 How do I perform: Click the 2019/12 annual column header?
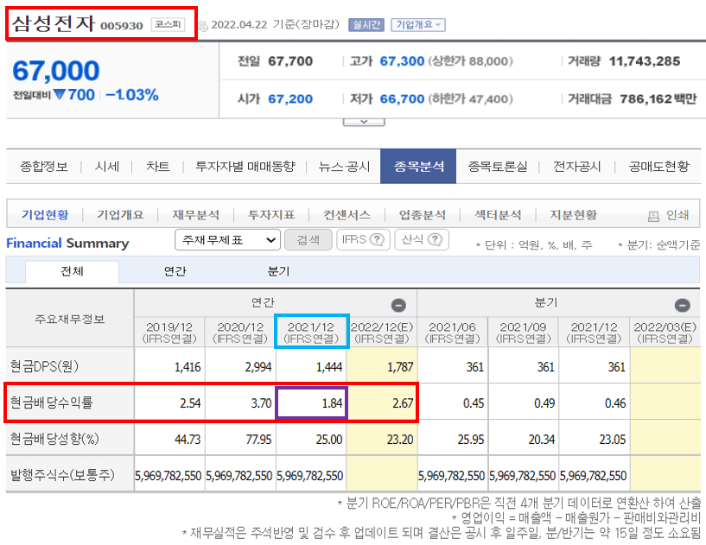click(169, 333)
